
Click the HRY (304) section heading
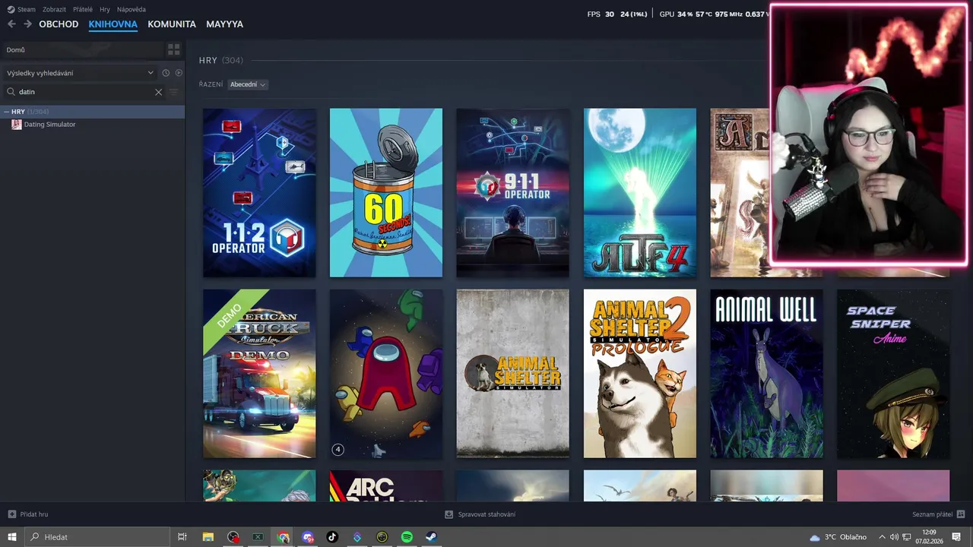point(221,60)
